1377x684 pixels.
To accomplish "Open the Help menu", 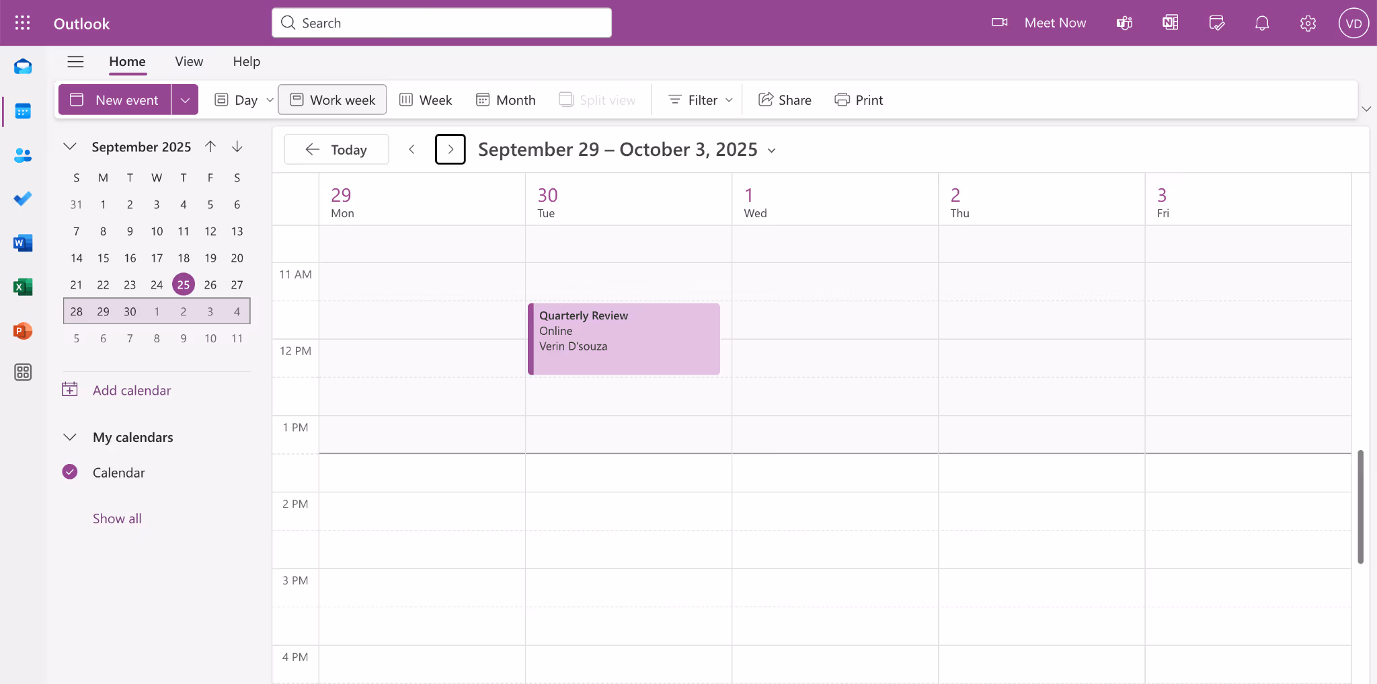I will pos(246,61).
